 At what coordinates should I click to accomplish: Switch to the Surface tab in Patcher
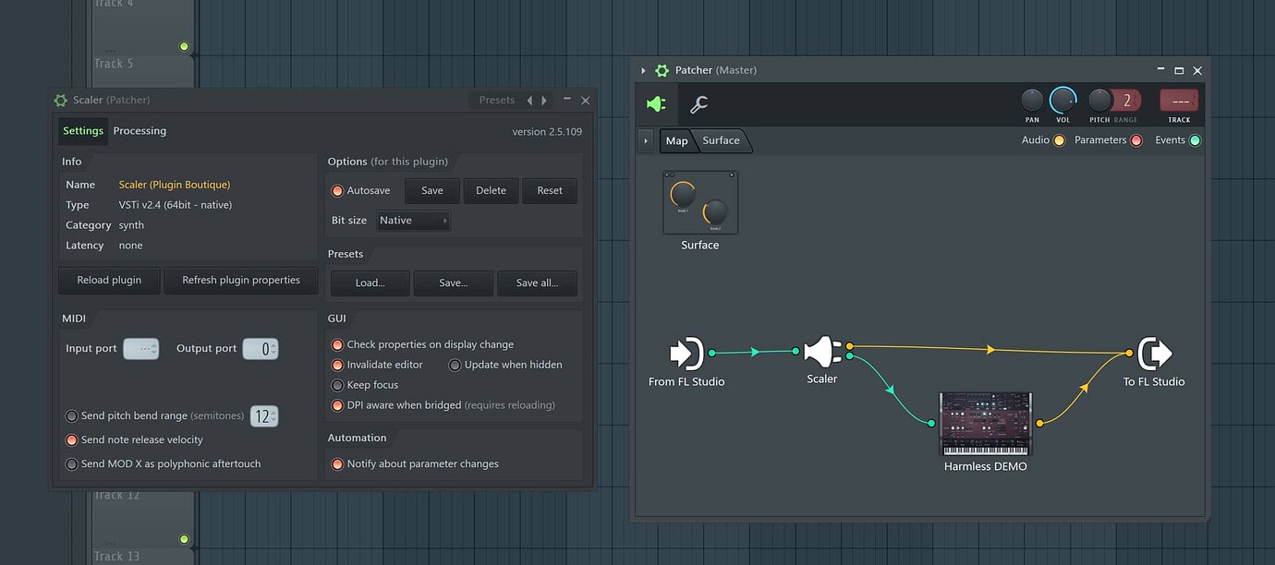[x=721, y=140]
